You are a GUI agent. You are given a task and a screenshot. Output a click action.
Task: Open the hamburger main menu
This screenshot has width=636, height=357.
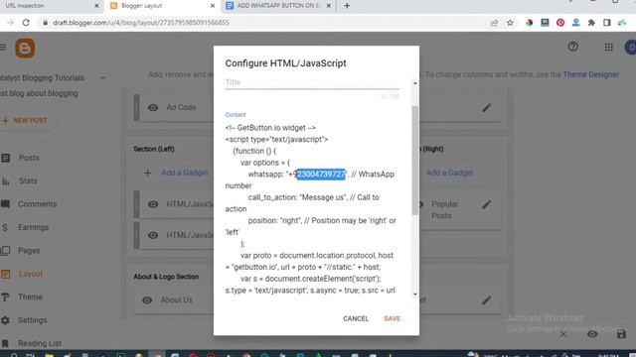point(3,48)
